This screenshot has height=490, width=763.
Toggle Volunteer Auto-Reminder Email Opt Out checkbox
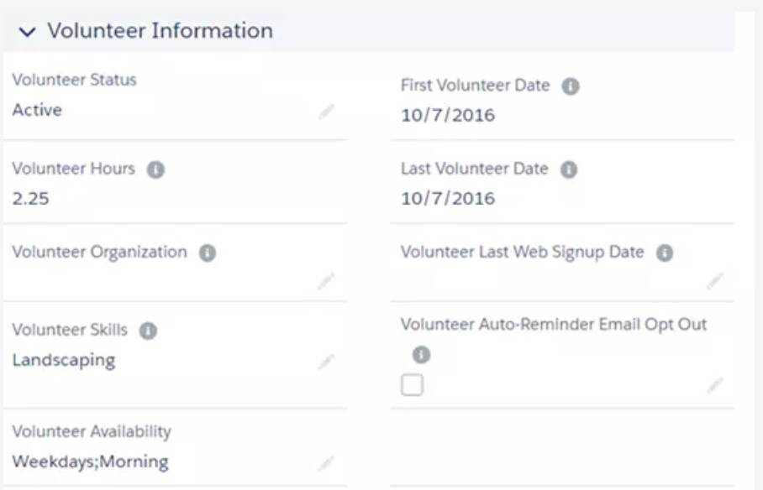pyautogui.click(x=412, y=385)
